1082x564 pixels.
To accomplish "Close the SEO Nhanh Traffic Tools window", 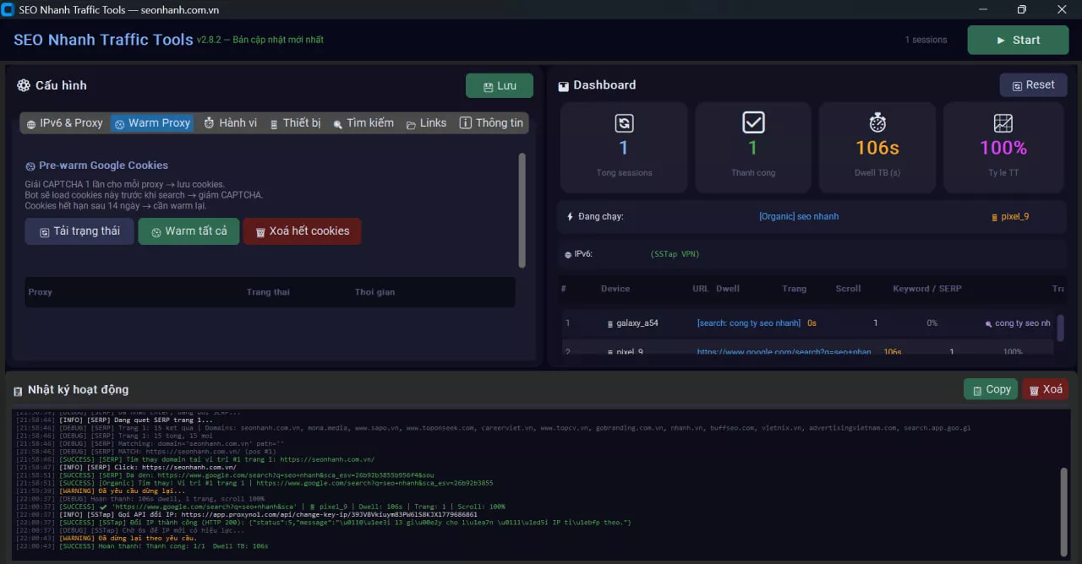I will coord(1062,9).
